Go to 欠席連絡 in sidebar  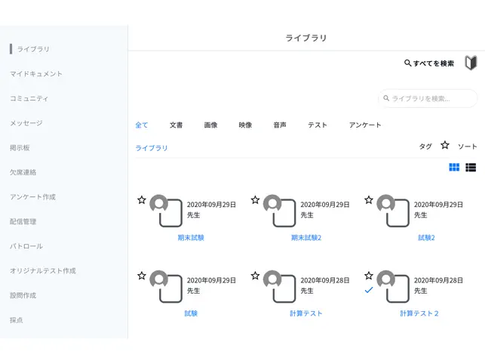pyautogui.click(x=23, y=172)
